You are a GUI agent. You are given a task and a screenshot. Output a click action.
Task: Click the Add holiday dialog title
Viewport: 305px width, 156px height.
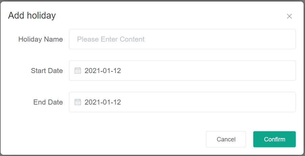coord(32,16)
